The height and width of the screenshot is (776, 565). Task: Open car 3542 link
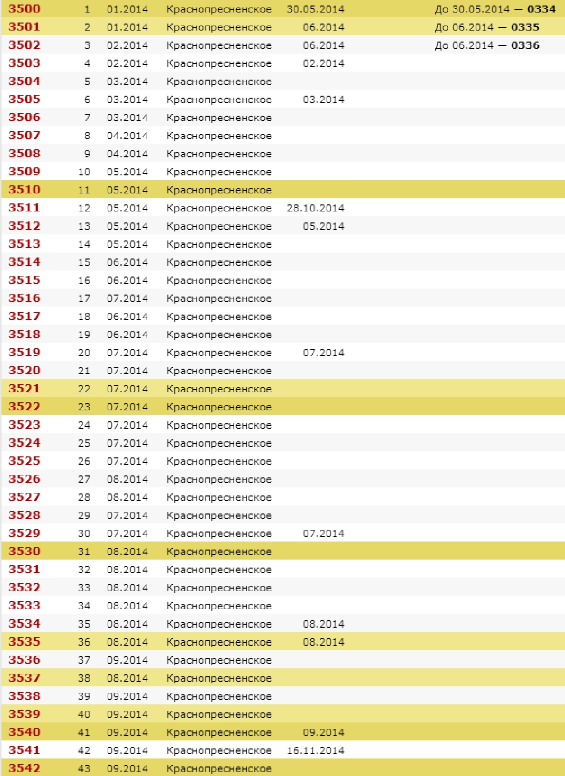coord(24,768)
